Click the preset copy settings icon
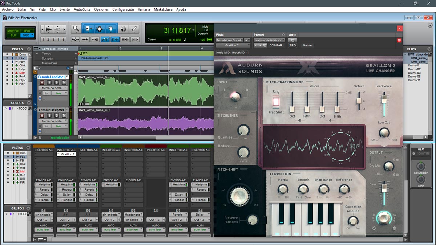The image size is (436, 245). tap(265, 45)
